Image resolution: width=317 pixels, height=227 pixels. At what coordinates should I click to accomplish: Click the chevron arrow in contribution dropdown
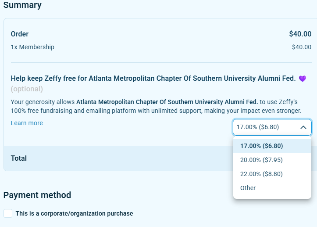tap(303, 127)
